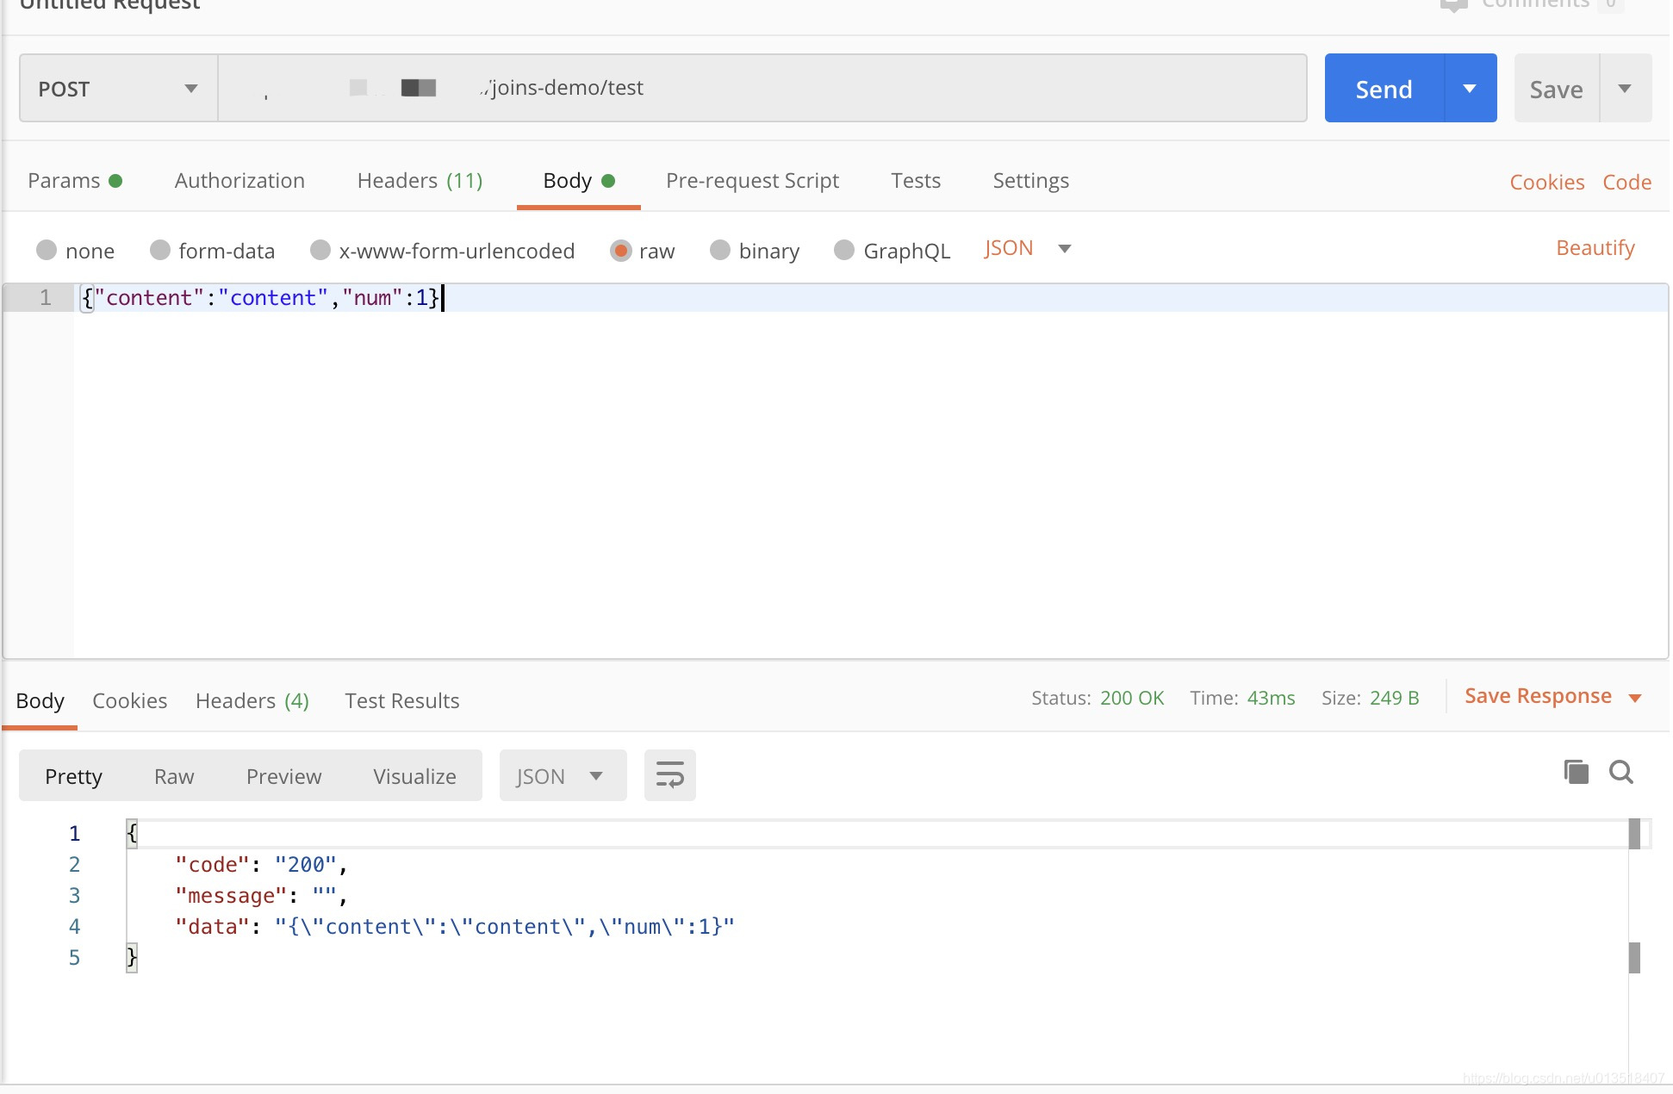Open the POST method dropdown
The image size is (1673, 1094).
click(118, 89)
